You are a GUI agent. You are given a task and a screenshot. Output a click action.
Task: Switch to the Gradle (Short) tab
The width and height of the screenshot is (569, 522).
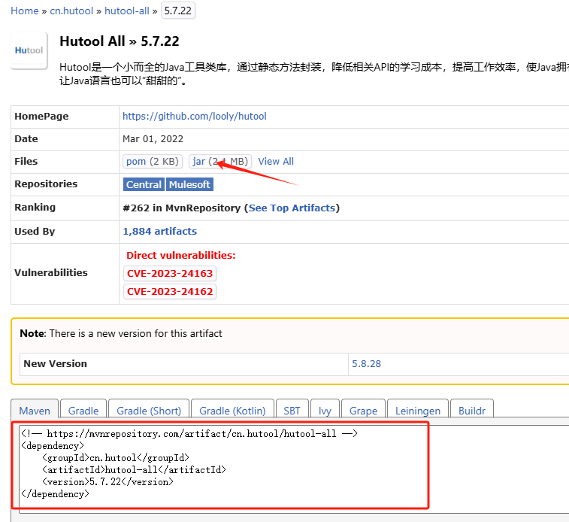tap(149, 411)
